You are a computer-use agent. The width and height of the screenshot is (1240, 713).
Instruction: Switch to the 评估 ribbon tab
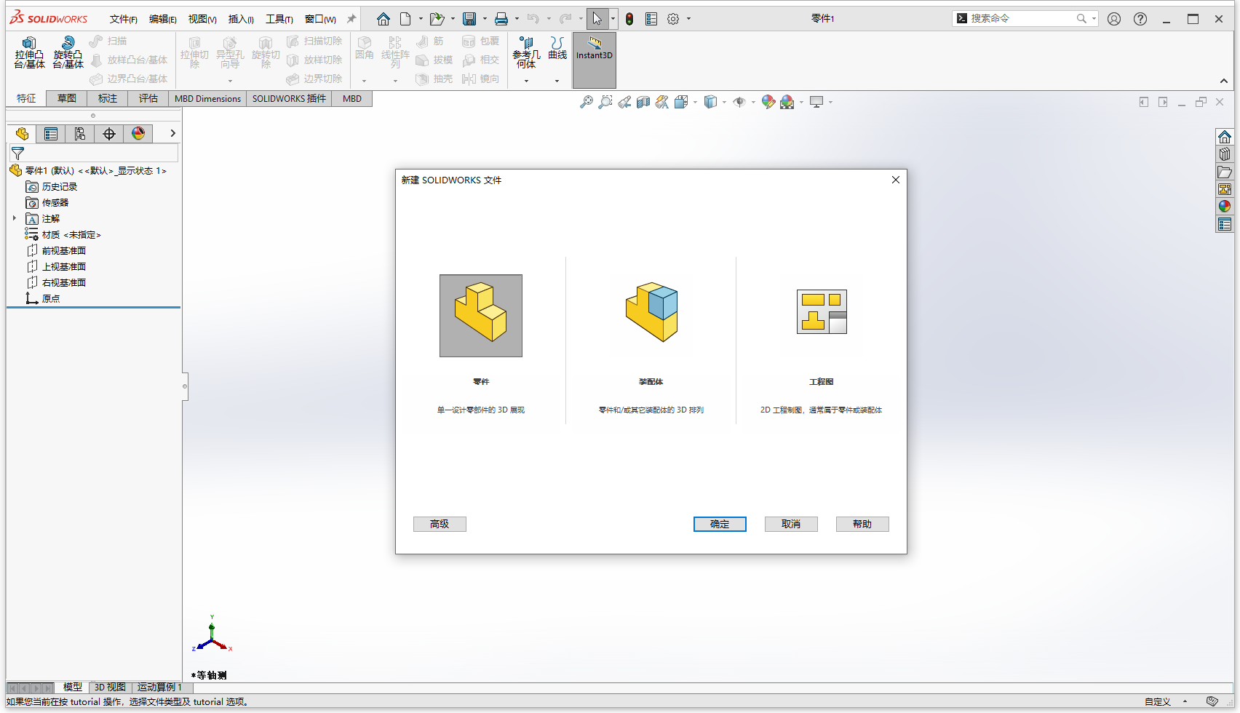(x=148, y=98)
